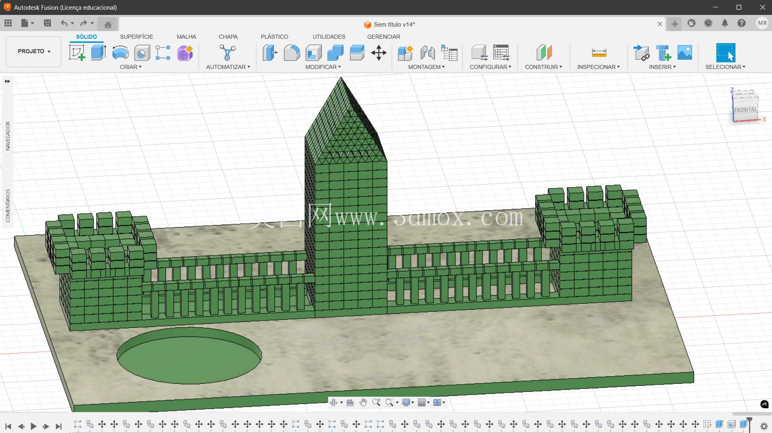Expand the MODIFICAR dropdown menu
Screen dimensions: 772x433
click(x=323, y=67)
